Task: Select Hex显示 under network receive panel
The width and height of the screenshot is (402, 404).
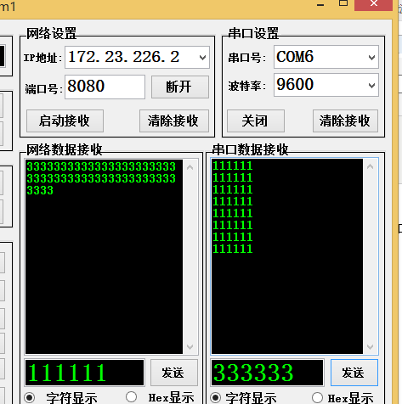Action: coord(131,396)
